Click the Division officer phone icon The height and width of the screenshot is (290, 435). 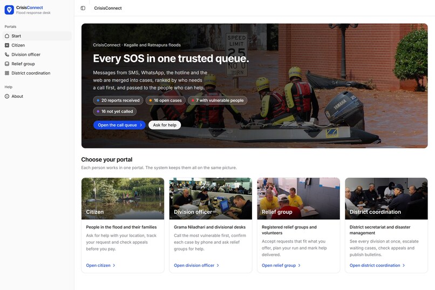click(x=7, y=55)
